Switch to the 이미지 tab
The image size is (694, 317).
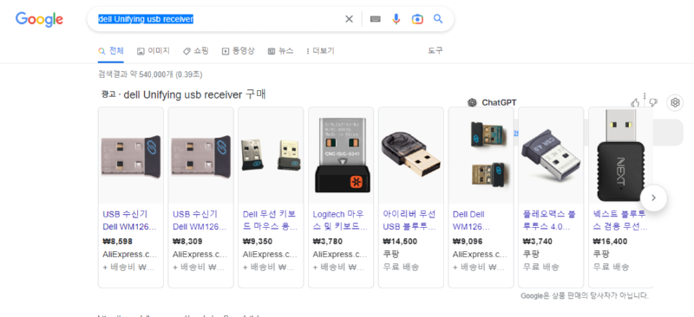coord(154,51)
